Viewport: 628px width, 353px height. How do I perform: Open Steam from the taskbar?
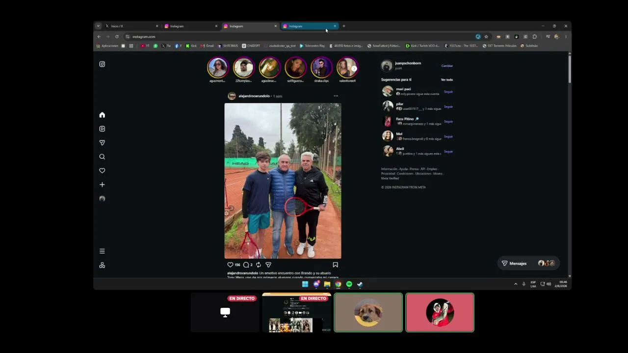click(x=360, y=284)
